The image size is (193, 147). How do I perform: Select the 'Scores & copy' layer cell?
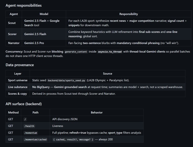click(17, 94)
